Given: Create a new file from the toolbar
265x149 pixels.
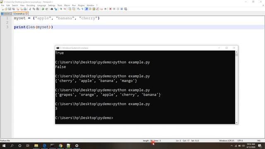Looking at the screenshot, I should click(2, 9).
